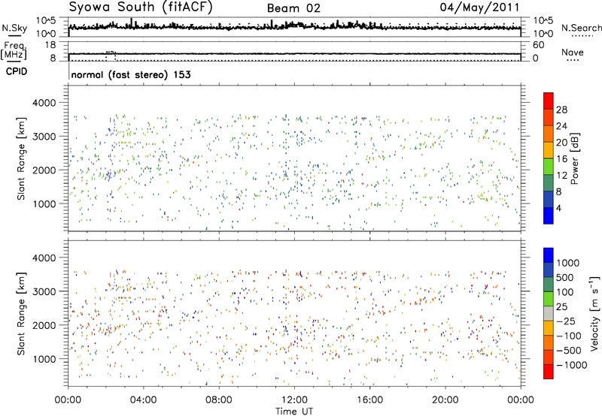The height and width of the screenshot is (416, 602).
Task: Click the '24' label on Power colorbar
Action: [x=561, y=126]
